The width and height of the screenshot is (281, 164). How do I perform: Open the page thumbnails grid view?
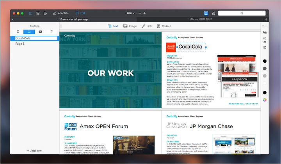38,13
